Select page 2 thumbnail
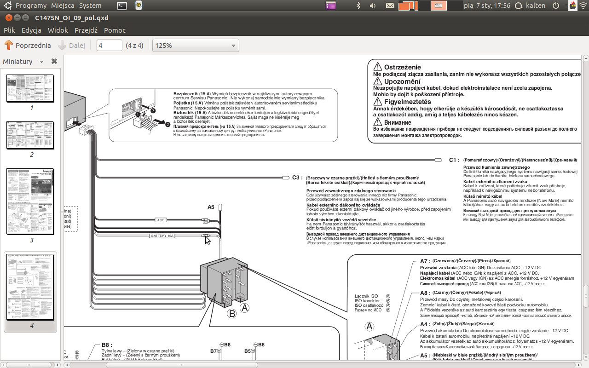The height and width of the screenshot is (368, 589). [x=30, y=135]
